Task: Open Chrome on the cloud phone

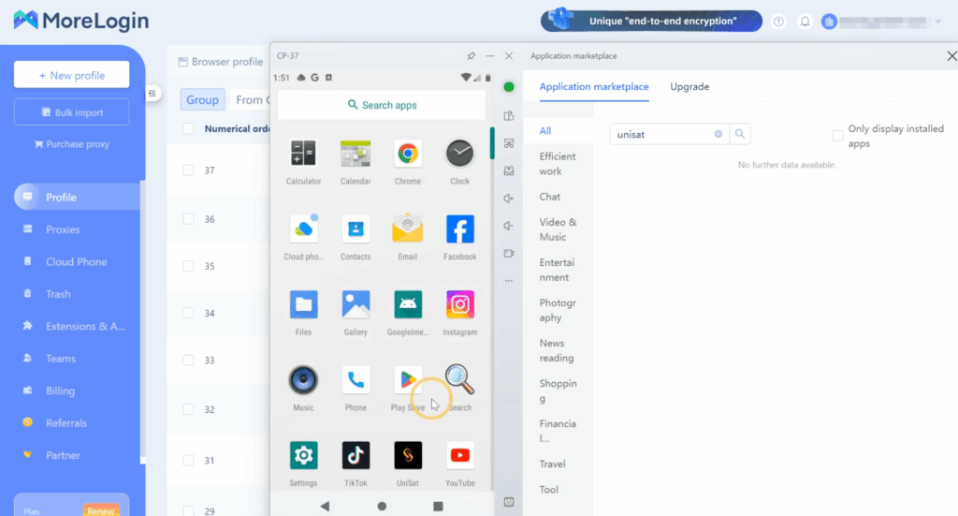Action: point(407,154)
